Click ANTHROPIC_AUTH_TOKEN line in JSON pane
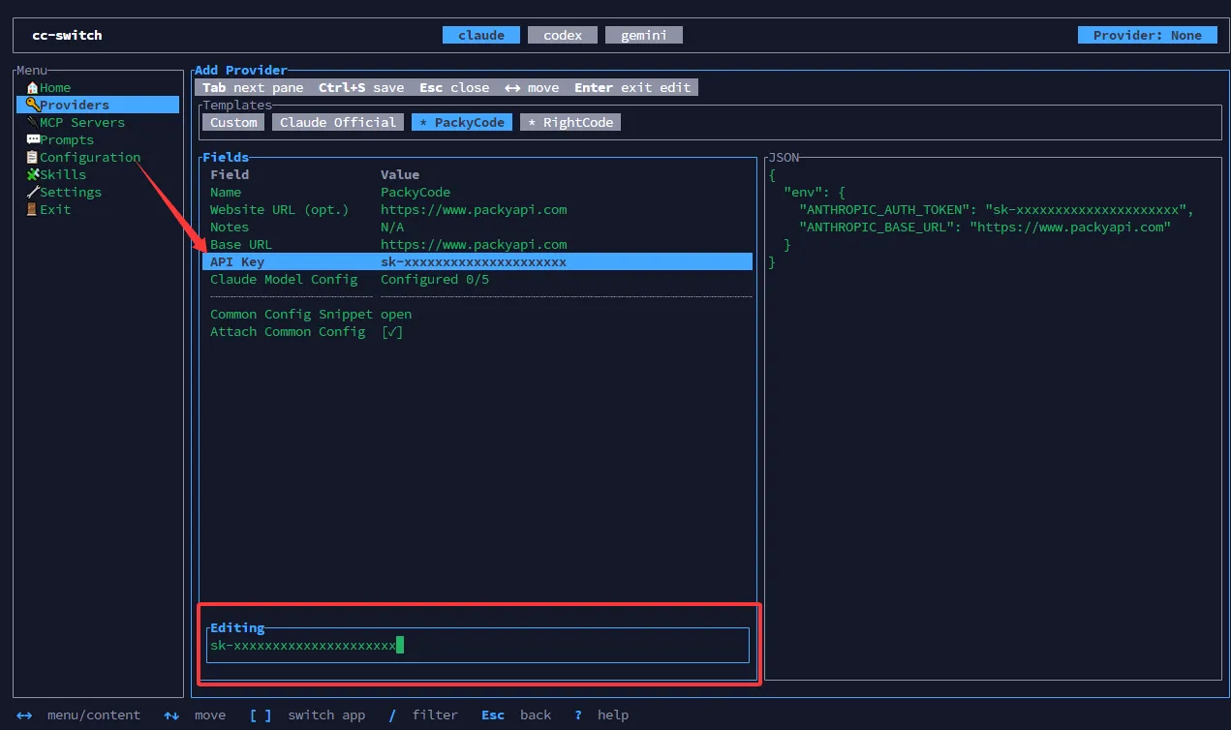Screen dimensions: 1231x730 tap(997, 209)
